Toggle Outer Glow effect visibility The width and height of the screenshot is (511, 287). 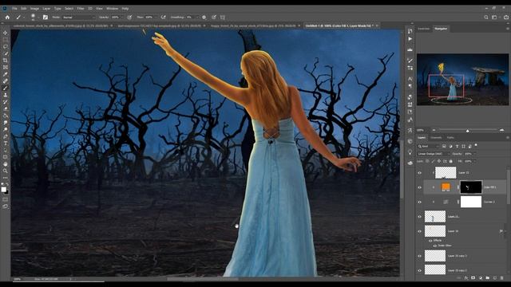[434, 246]
